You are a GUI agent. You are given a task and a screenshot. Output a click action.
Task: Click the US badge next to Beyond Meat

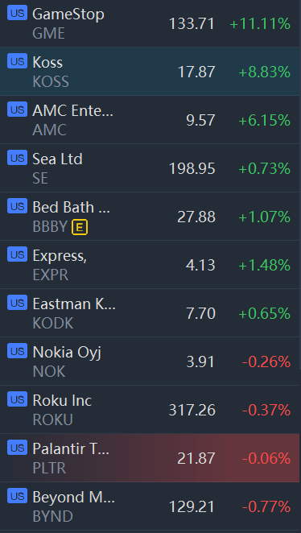tap(17, 496)
